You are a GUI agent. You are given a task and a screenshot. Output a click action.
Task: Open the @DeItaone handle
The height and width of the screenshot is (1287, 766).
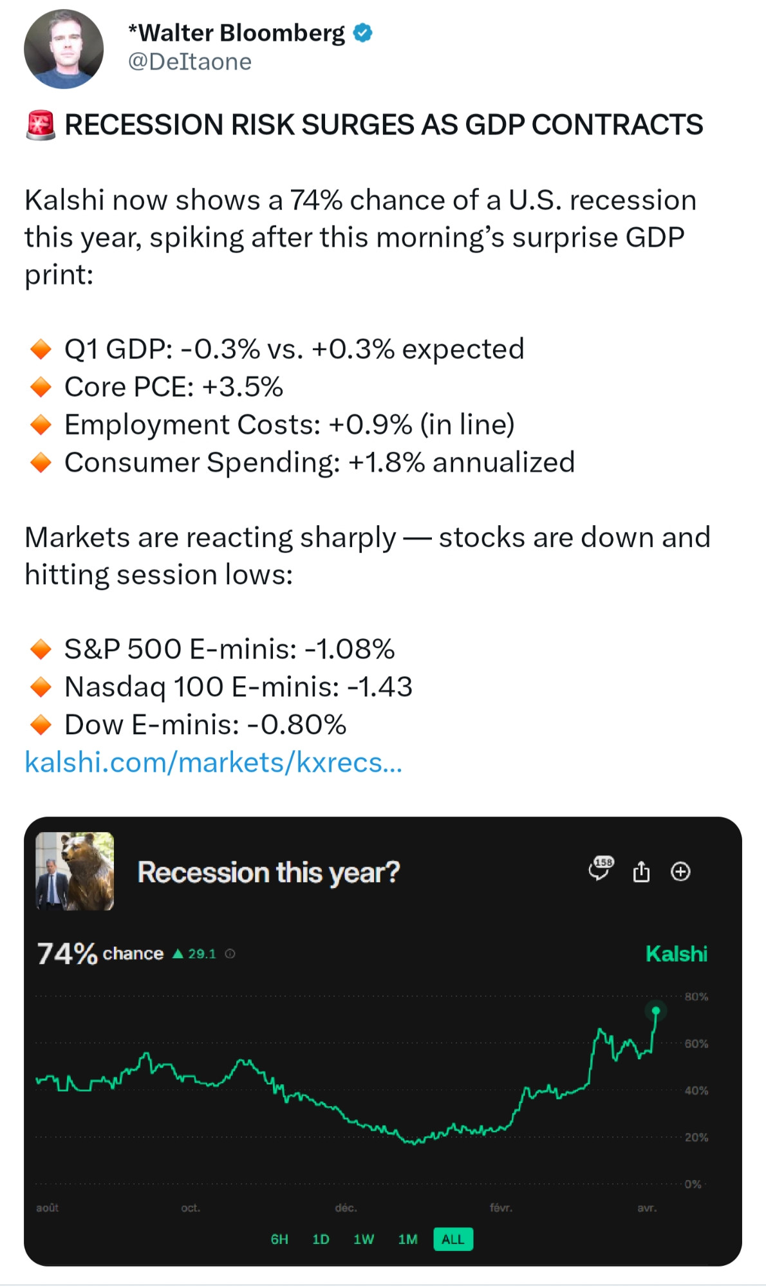point(189,62)
